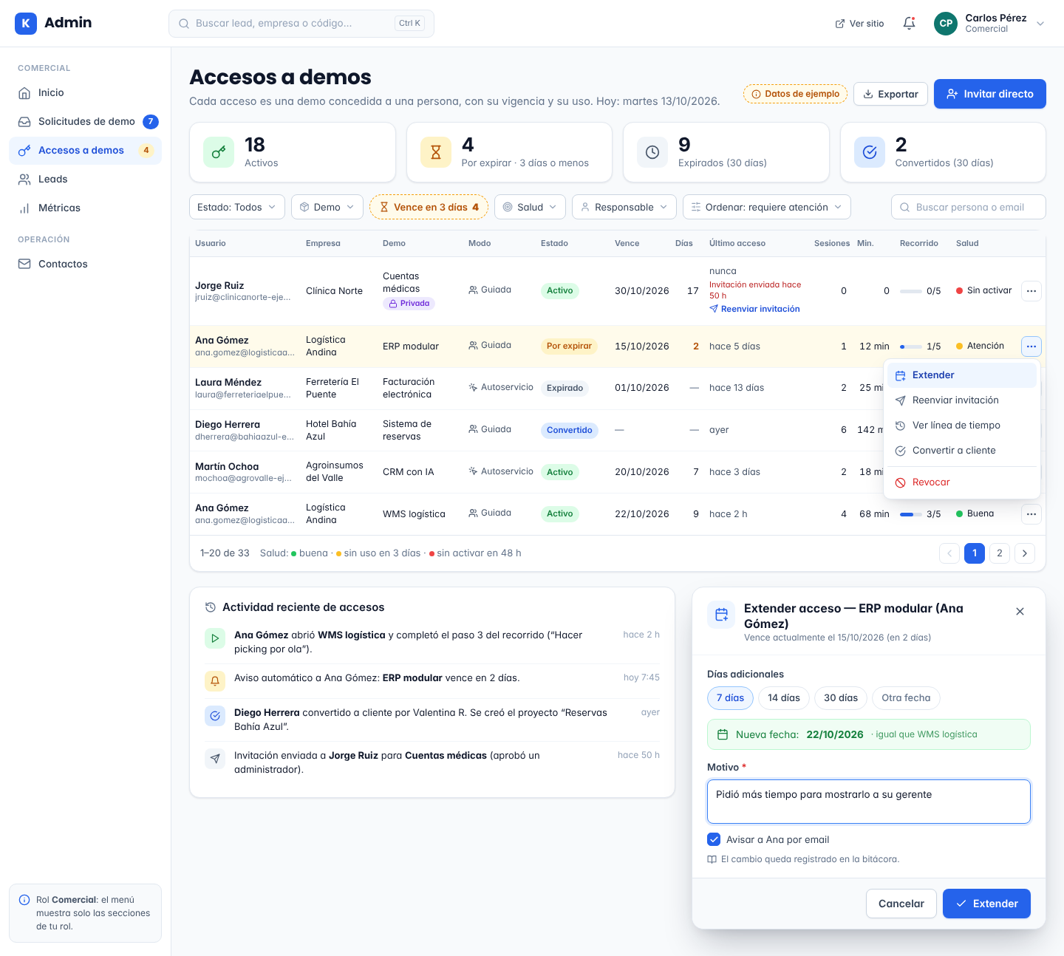Uncheck Avisar a Ana por email

714,839
